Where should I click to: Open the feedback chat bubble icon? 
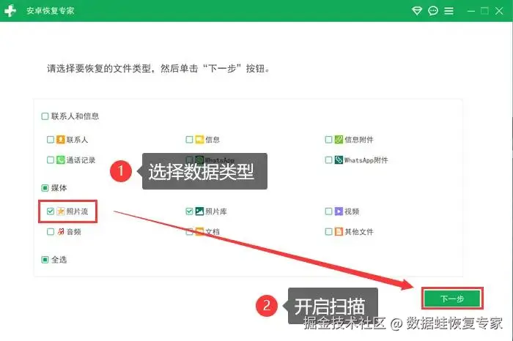tap(433, 11)
